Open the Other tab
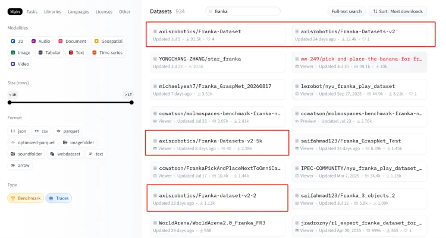Screen dimensions: 446x238 tap(125, 12)
